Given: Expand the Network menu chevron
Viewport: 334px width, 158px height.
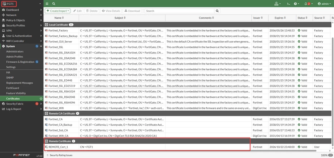Looking at the screenshot, I should pyautogui.click(x=41, y=15).
